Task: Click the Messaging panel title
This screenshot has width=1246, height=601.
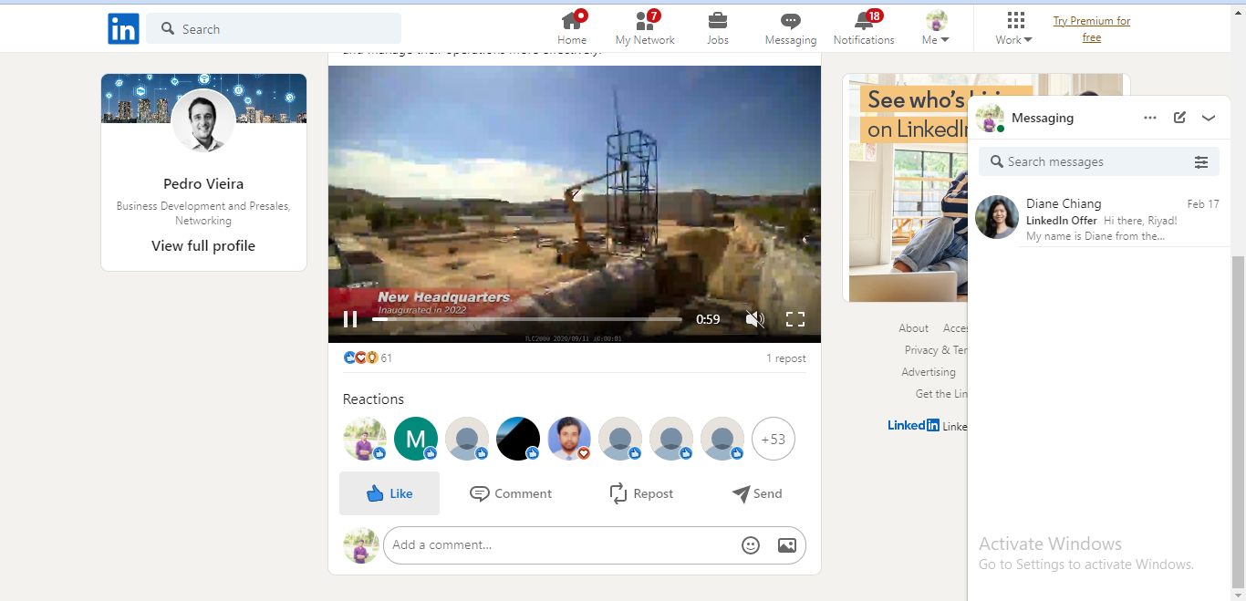Action: tap(1043, 118)
